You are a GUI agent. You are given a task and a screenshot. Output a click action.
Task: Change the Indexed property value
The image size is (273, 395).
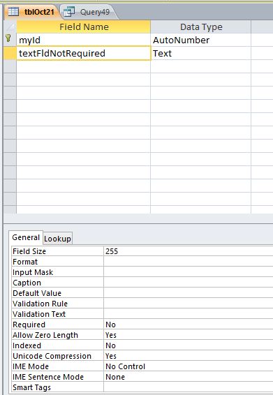click(189, 345)
